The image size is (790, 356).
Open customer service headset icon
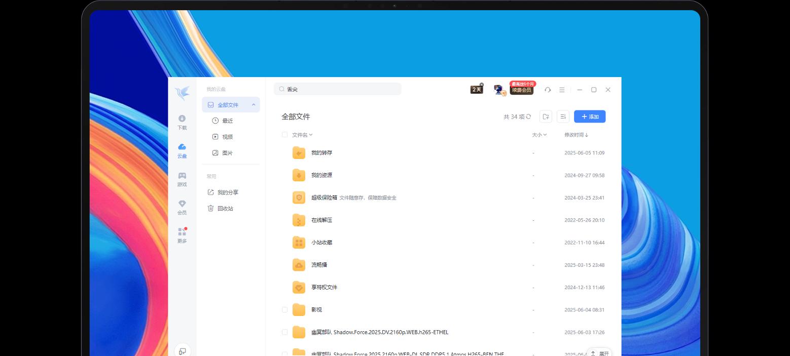click(x=548, y=90)
